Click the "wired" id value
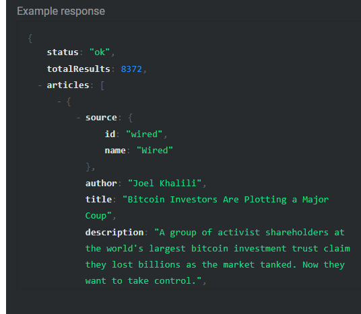This screenshot has height=314, width=361. click(144, 134)
